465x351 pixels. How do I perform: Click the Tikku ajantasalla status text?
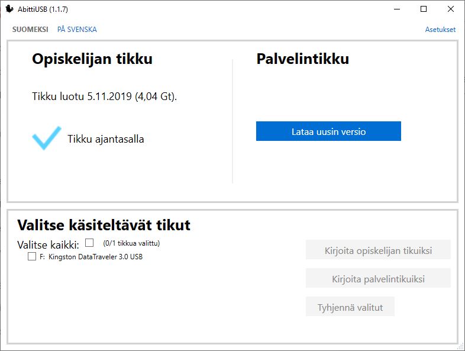pos(106,139)
